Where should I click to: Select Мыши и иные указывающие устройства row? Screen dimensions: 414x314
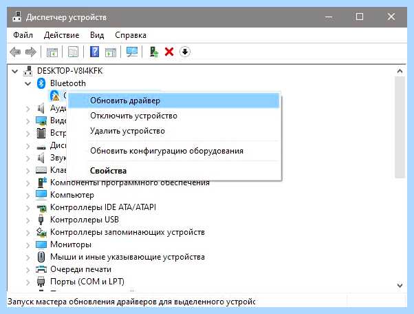[127, 257]
